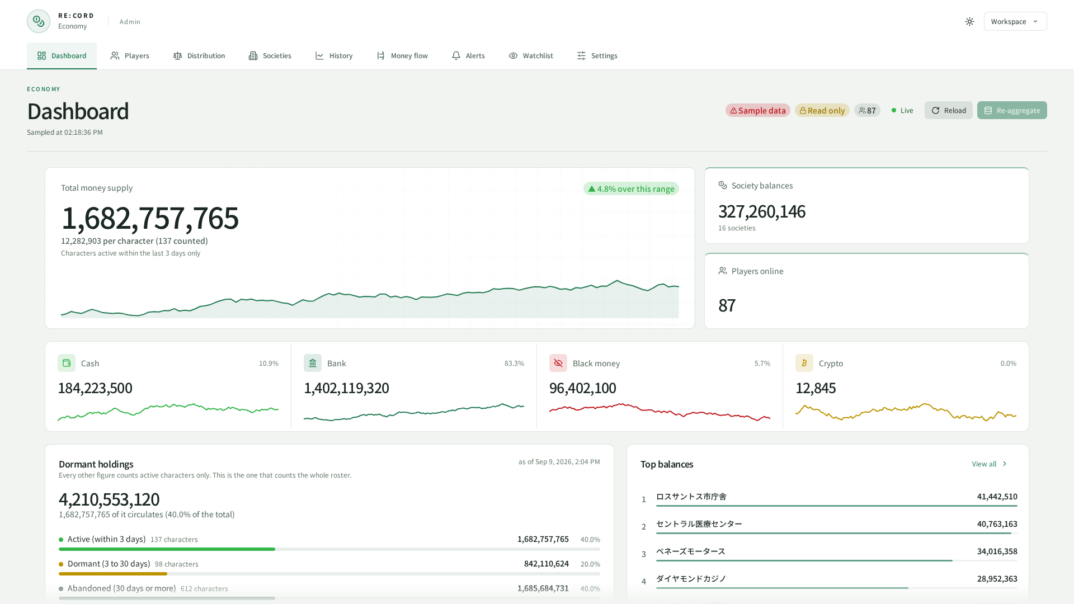
Task: Click the Re-aggregate button
Action: (x=1012, y=110)
